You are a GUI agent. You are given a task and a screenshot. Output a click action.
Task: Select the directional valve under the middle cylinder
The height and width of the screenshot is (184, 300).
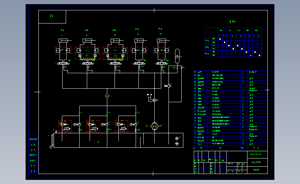[x=115, y=64]
